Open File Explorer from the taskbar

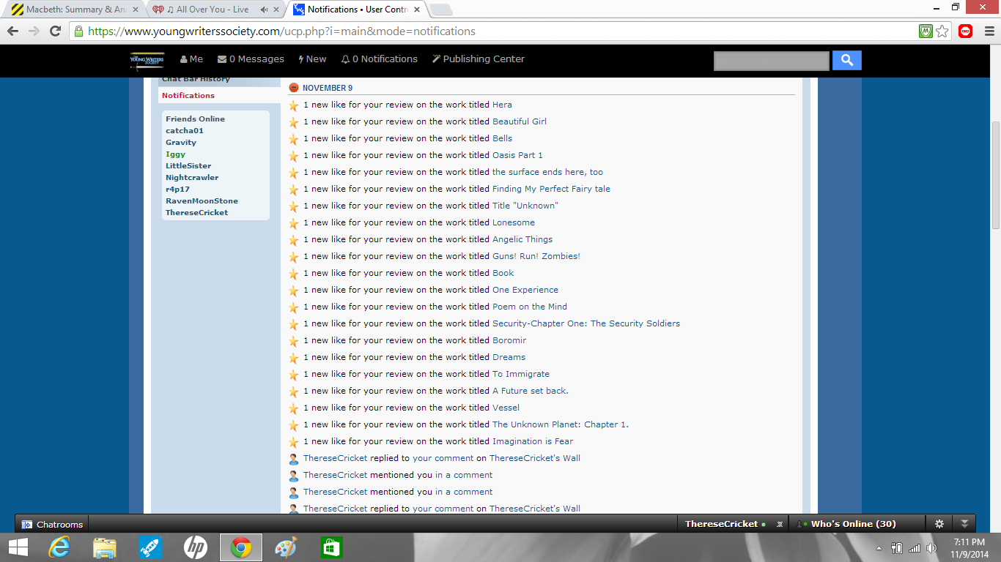coord(105,547)
